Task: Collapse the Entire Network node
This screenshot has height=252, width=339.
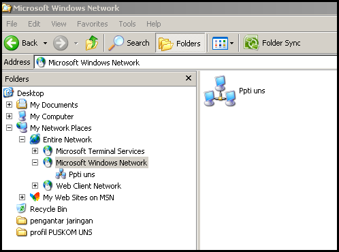Action: (22, 140)
